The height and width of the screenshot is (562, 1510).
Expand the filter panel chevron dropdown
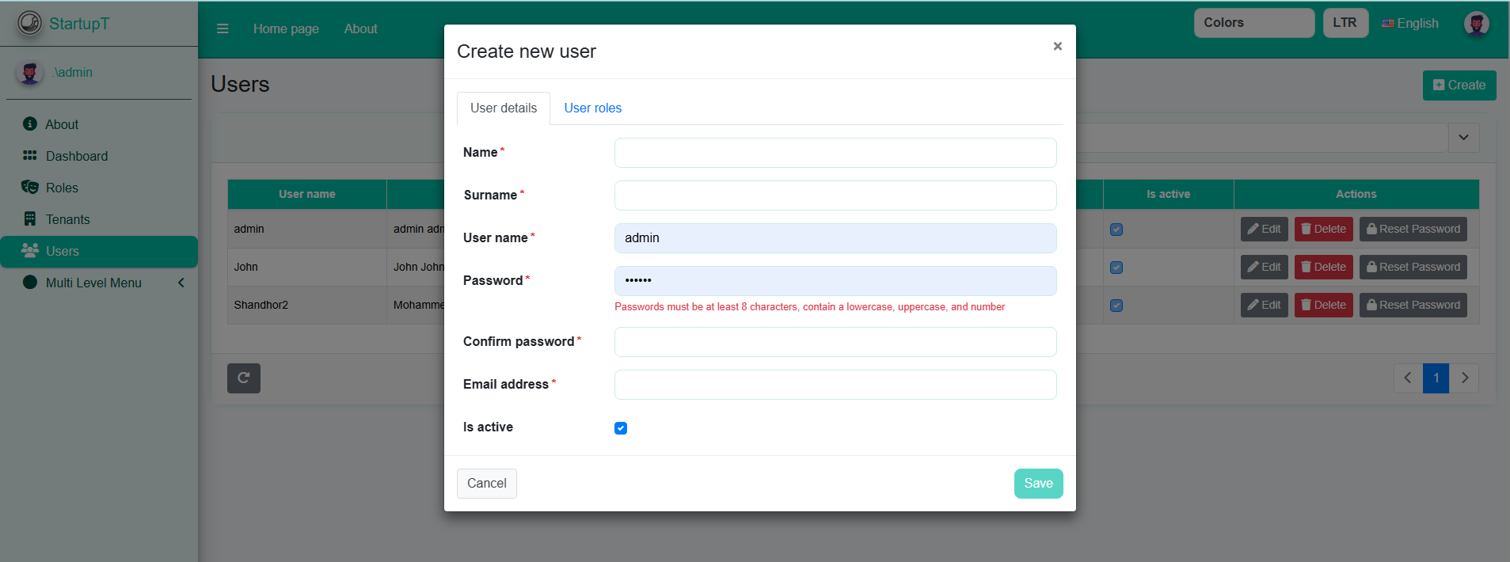click(1463, 138)
